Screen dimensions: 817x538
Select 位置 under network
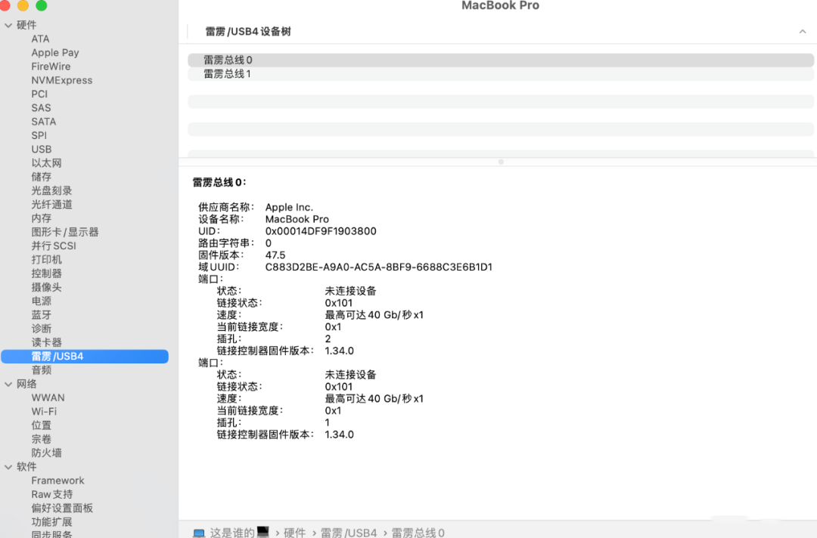pyautogui.click(x=41, y=425)
